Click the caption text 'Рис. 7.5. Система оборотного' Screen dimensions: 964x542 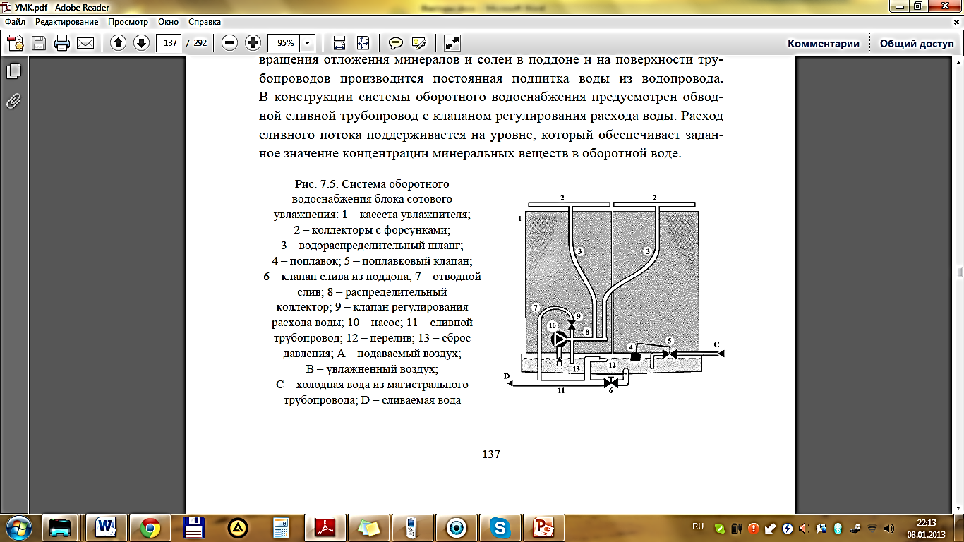pos(372,183)
